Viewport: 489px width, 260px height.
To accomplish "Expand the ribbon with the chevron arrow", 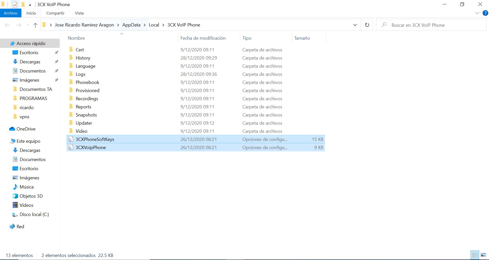I will click(477, 13).
